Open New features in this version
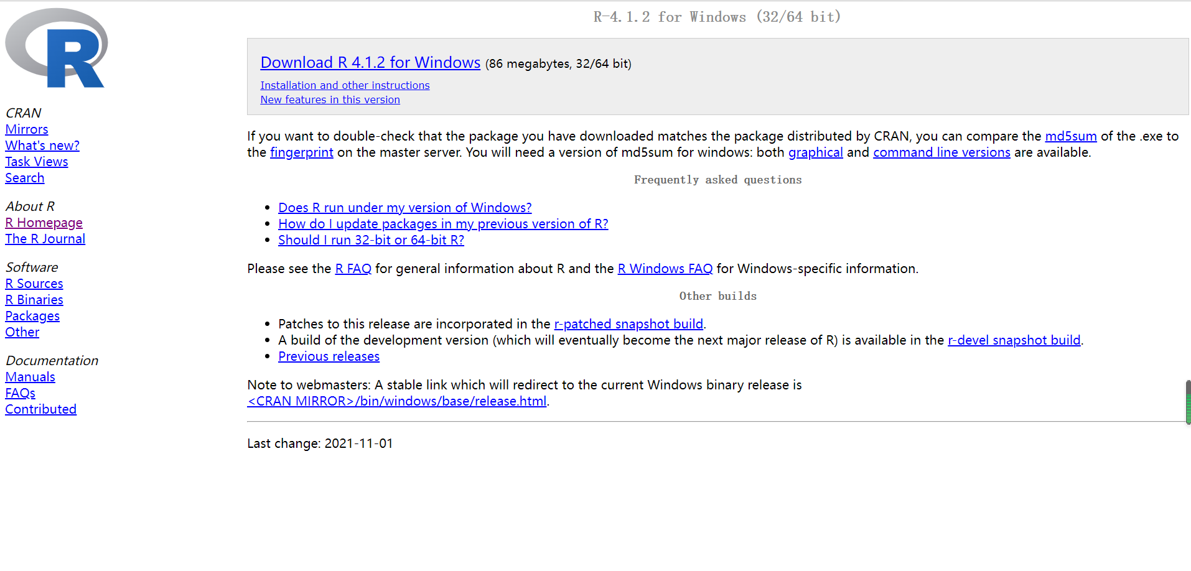Image resolution: width=1191 pixels, height=571 pixels. tap(330, 100)
